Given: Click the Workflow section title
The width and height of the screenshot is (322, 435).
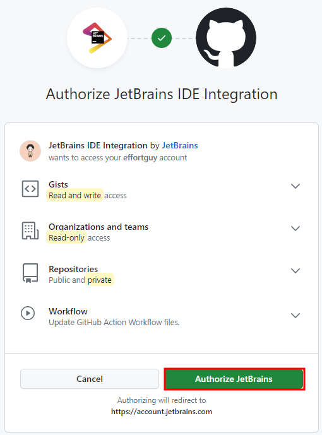Looking at the screenshot, I should pos(68,311).
